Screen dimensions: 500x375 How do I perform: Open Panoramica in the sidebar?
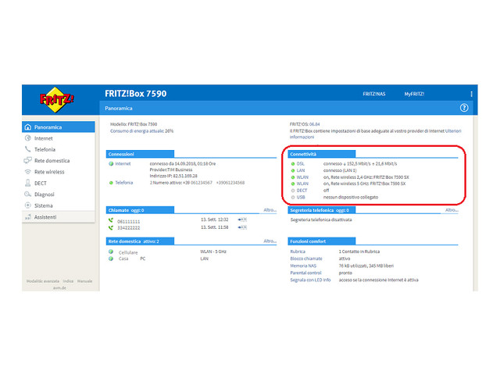coord(59,127)
